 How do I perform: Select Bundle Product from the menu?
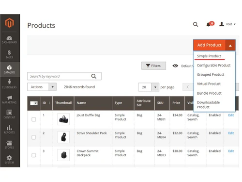point(209,93)
